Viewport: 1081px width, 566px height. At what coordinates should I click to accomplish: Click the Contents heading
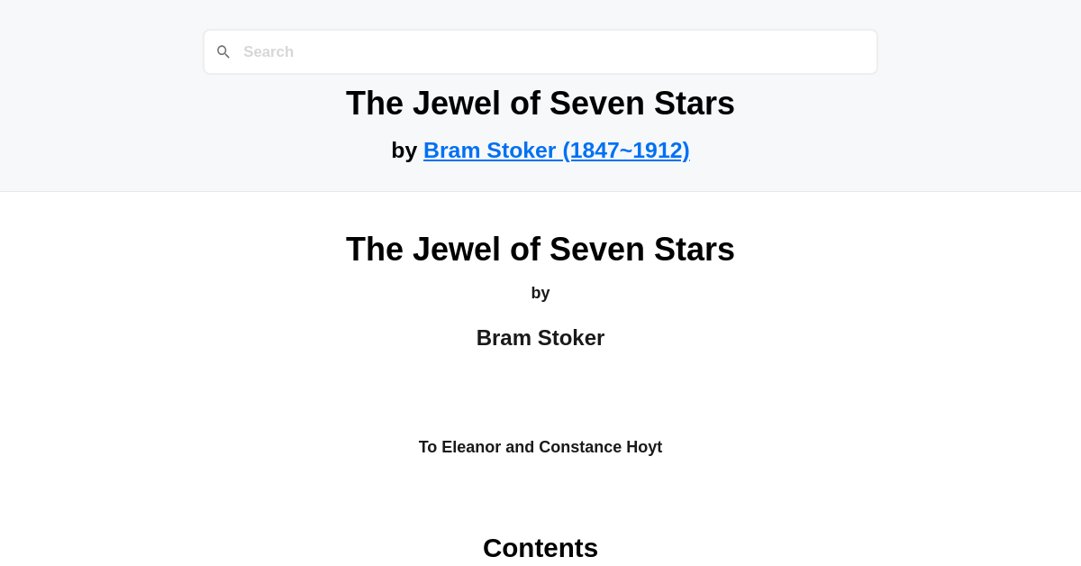[540, 547]
